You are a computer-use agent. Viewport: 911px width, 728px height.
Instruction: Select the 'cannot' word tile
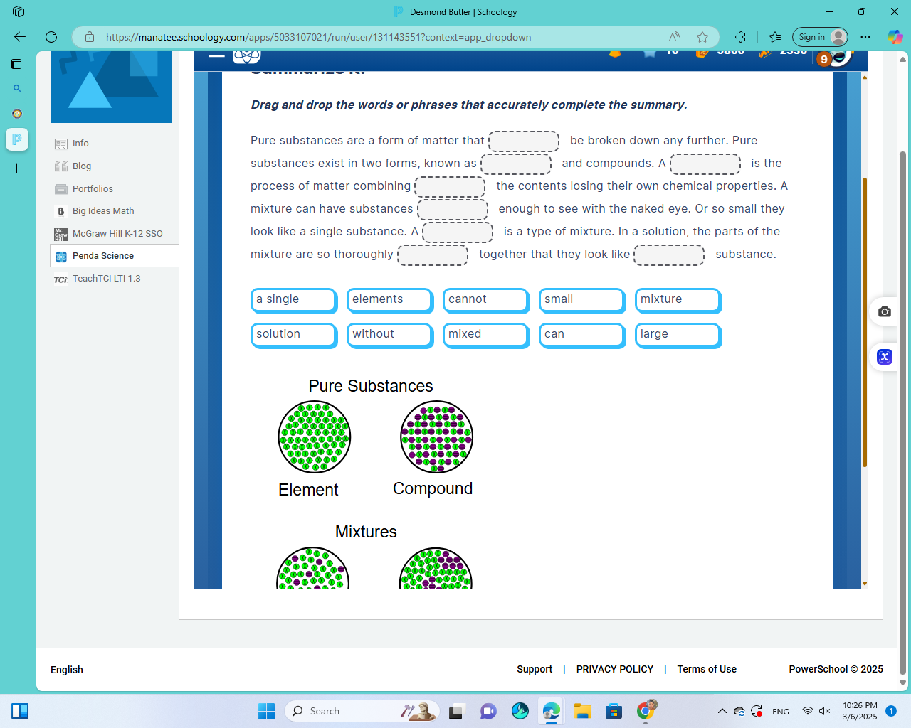[x=485, y=300]
